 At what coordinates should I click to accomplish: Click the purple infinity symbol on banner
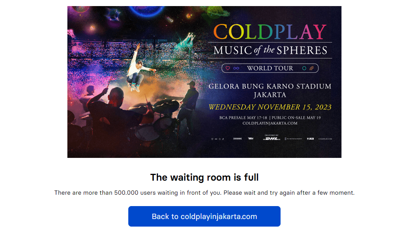click(236, 68)
